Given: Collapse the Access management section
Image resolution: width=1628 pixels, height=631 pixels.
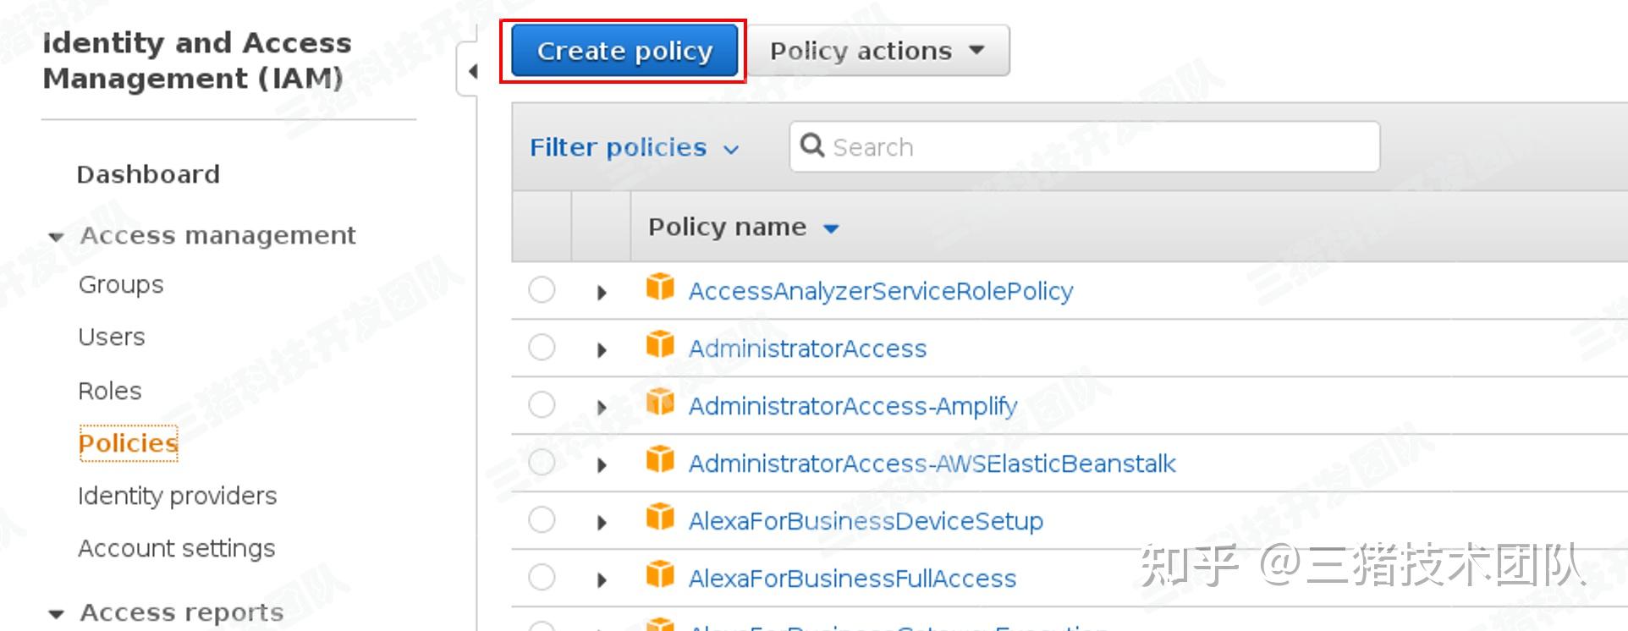Looking at the screenshot, I should [57, 237].
